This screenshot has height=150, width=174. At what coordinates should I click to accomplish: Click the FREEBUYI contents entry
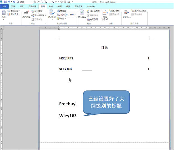(x=66, y=58)
